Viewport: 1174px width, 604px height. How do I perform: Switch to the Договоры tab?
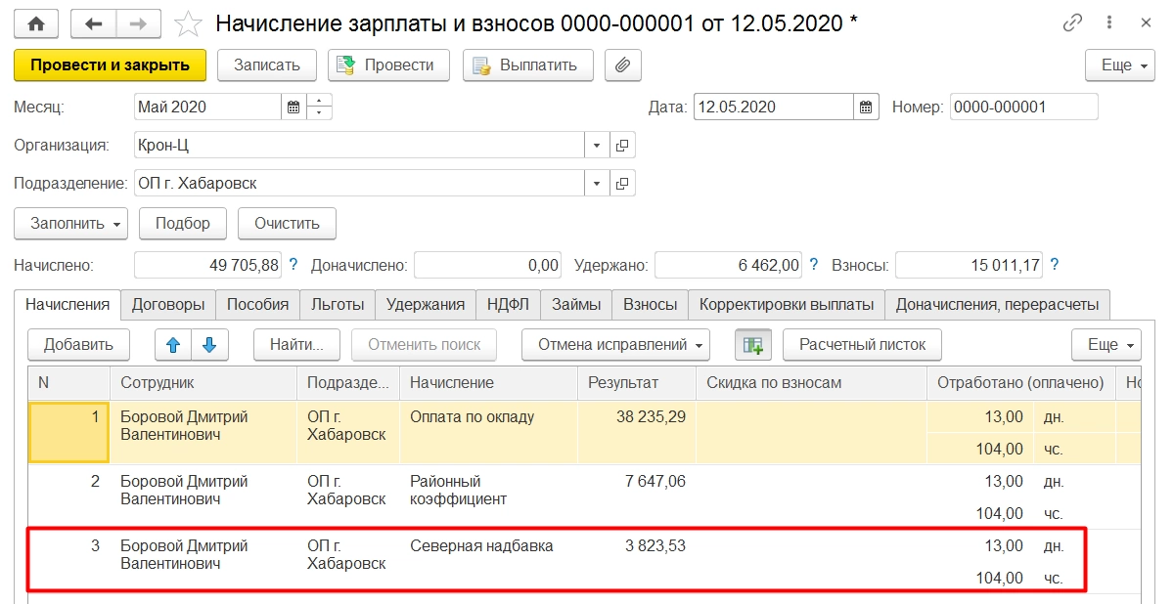coord(168,304)
